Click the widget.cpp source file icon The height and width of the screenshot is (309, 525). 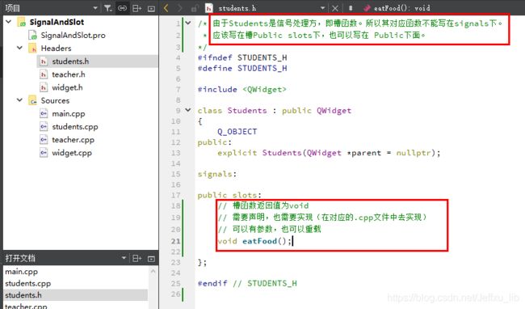pos(44,153)
